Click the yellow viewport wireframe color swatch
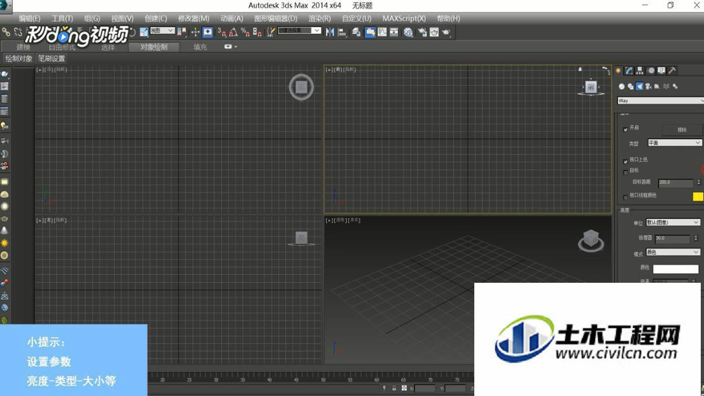 pyautogui.click(x=698, y=196)
